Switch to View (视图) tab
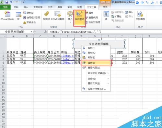Screen dimensions: 162x128 click(80, 7)
